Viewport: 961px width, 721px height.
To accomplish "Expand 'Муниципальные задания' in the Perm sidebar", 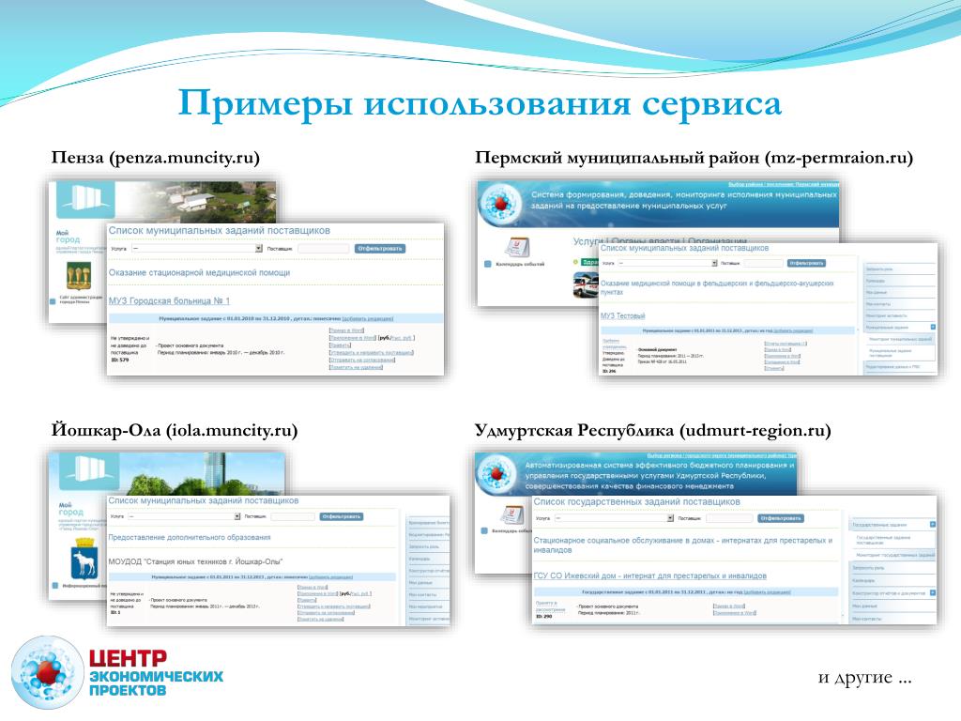I will tap(933, 327).
